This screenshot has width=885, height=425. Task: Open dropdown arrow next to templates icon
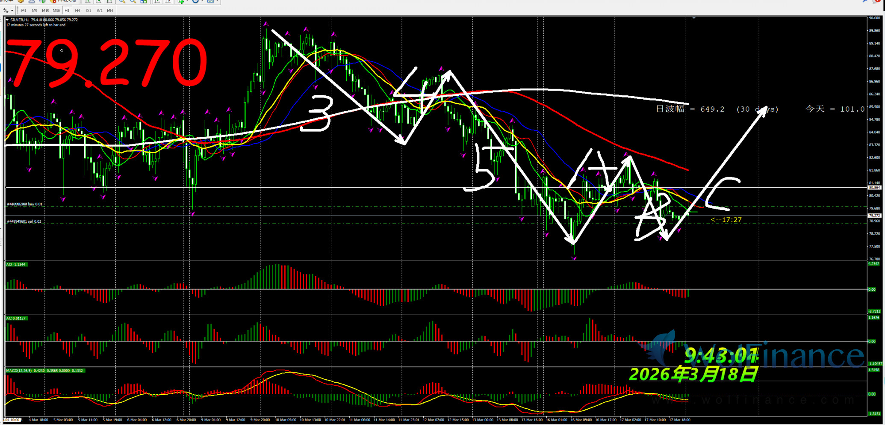click(x=218, y=1)
